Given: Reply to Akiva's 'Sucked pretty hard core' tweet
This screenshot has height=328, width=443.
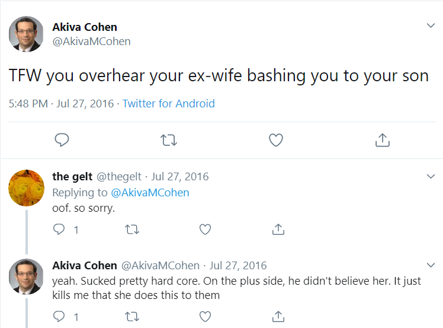Looking at the screenshot, I should point(59,316).
